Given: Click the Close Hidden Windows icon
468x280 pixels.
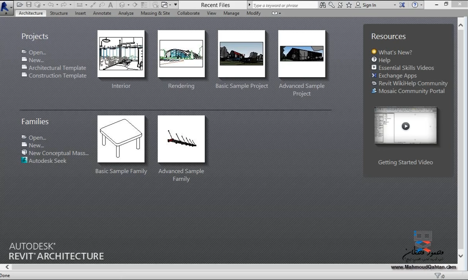Looking at the screenshot, I should [x=155, y=5].
